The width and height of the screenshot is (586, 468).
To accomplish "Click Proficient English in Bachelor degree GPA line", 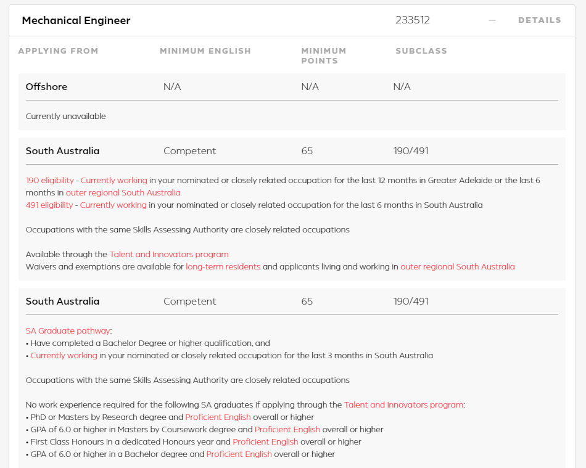I will click(239, 454).
